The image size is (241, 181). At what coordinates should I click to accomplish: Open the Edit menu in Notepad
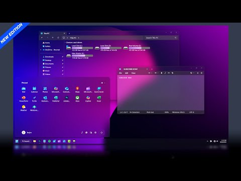click(x=127, y=73)
